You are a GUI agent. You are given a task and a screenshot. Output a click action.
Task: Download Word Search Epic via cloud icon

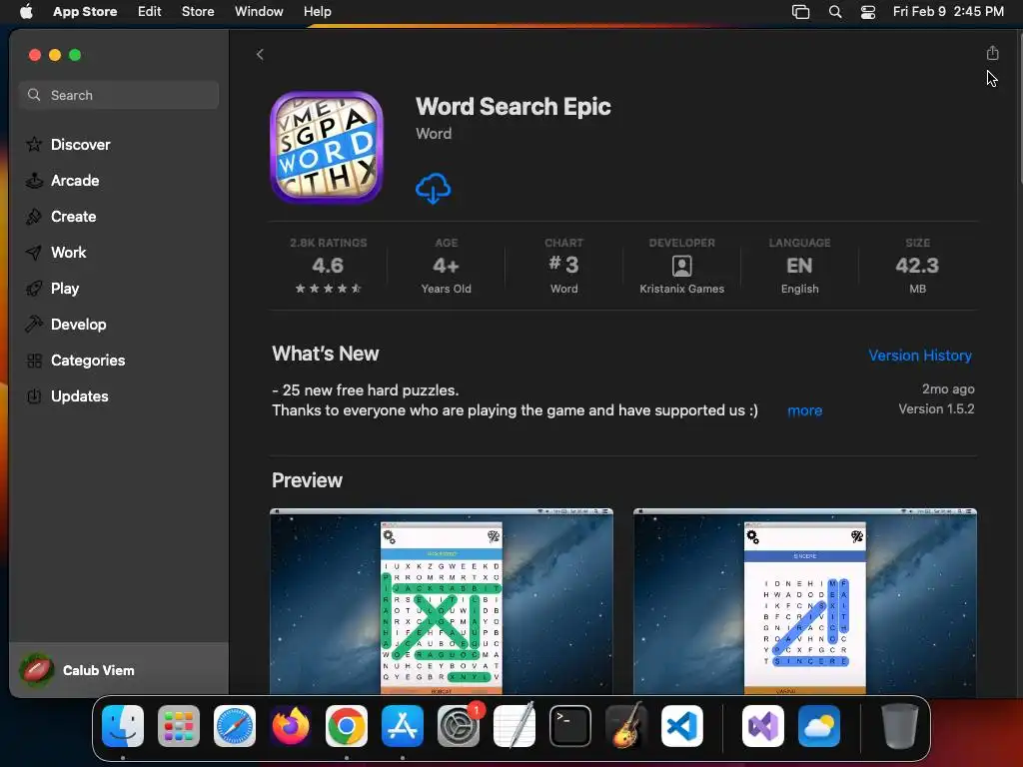coord(434,189)
